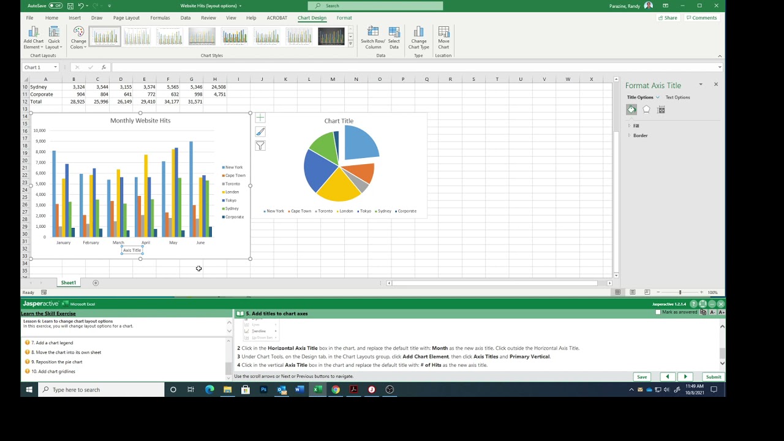Select first chart style thumbnail
784x441 pixels.
[105, 37]
